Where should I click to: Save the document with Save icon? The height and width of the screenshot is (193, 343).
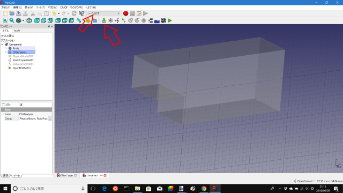19,13
